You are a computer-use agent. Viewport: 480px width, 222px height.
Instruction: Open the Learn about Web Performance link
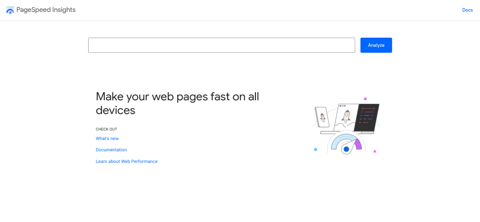pos(127,161)
